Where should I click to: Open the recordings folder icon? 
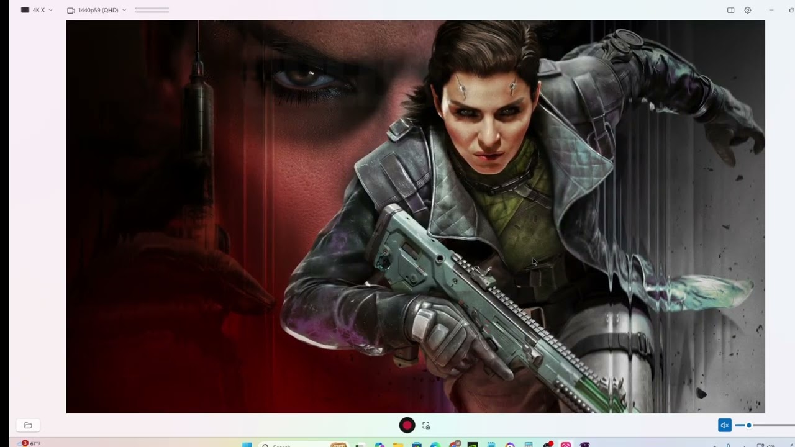pyautogui.click(x=28, y=425)
